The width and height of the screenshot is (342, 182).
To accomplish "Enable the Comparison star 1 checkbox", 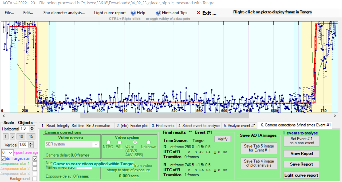I will tap(35, 164).
